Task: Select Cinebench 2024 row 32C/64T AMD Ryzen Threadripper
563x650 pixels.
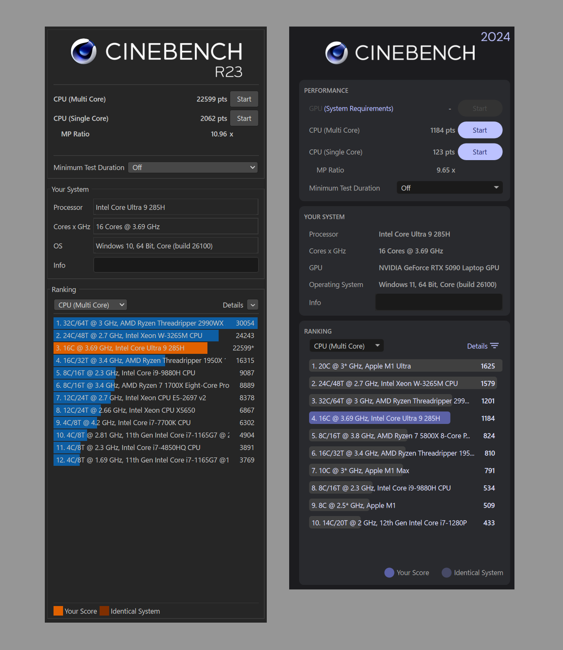Action: (x=406, y=401)
